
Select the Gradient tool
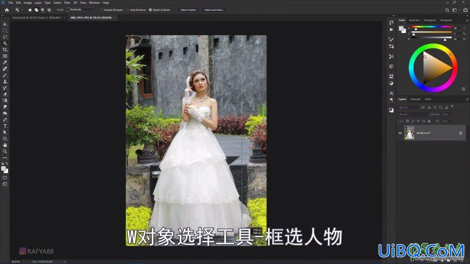point(5,100)
